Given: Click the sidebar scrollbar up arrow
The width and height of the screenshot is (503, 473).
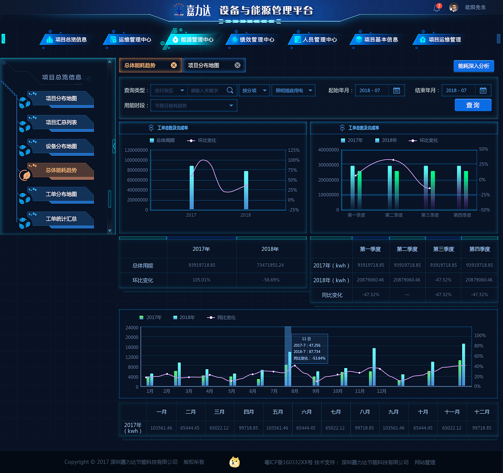Looking at the screenshot, I should (x=110, y=62).
